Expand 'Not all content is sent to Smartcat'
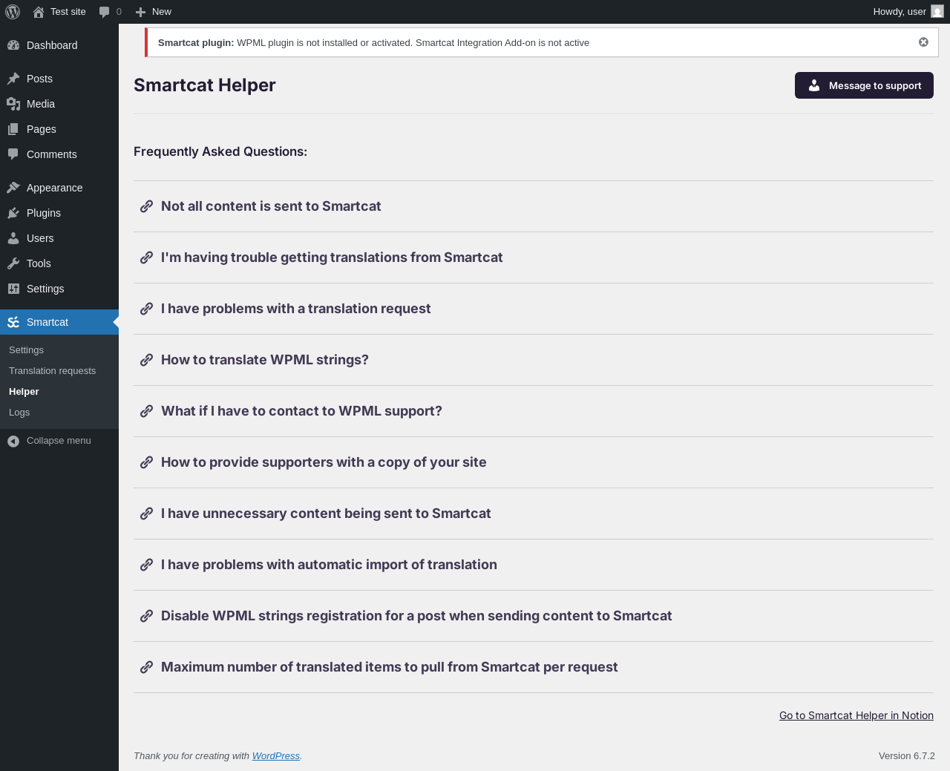Image resolution: width=950 pixels, height=771 pixels. [271, 206]
